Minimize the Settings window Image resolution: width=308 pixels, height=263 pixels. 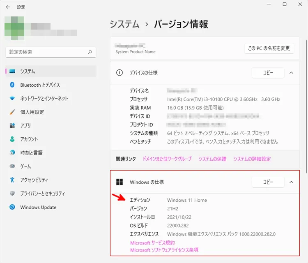[x=269, y=4]
